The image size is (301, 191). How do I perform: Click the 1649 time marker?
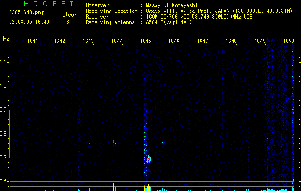pyautogui.click(x=260, y=41)
